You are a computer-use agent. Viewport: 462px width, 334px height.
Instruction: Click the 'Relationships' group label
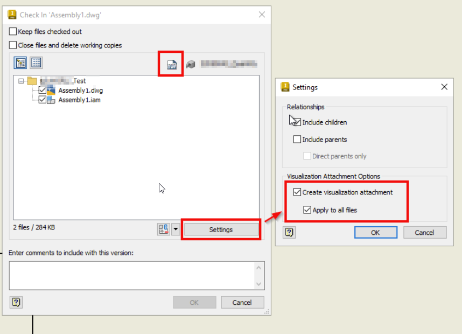(305, 107)
